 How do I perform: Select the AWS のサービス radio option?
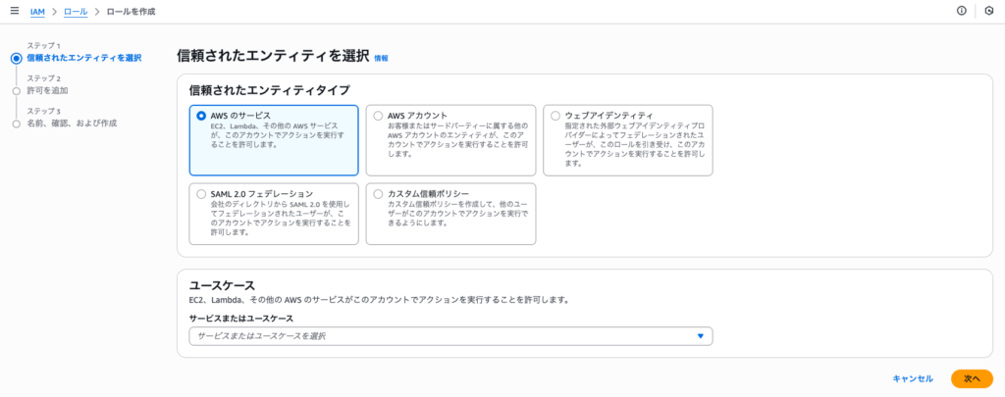[x=201, y=116]
